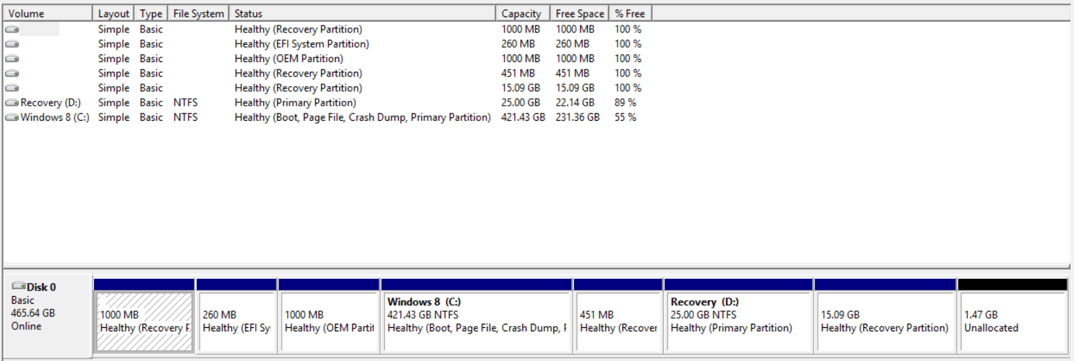The width and height of the screenshot is (1074, 361).
Task: Click the 15.09 GB capacity cell in list
Action: 520,88
